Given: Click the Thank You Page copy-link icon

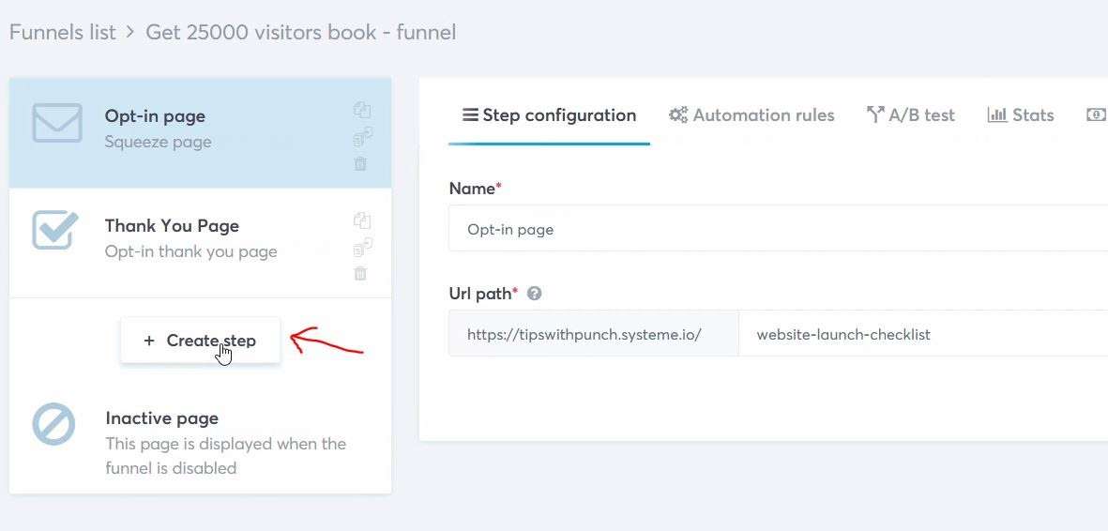Looking at the screenshot, I should tap(362, 247).
